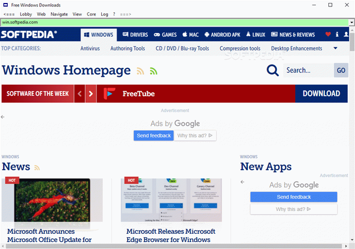The image size is (355, 249).
Task: Click the Search... text field
Action: 308,70
